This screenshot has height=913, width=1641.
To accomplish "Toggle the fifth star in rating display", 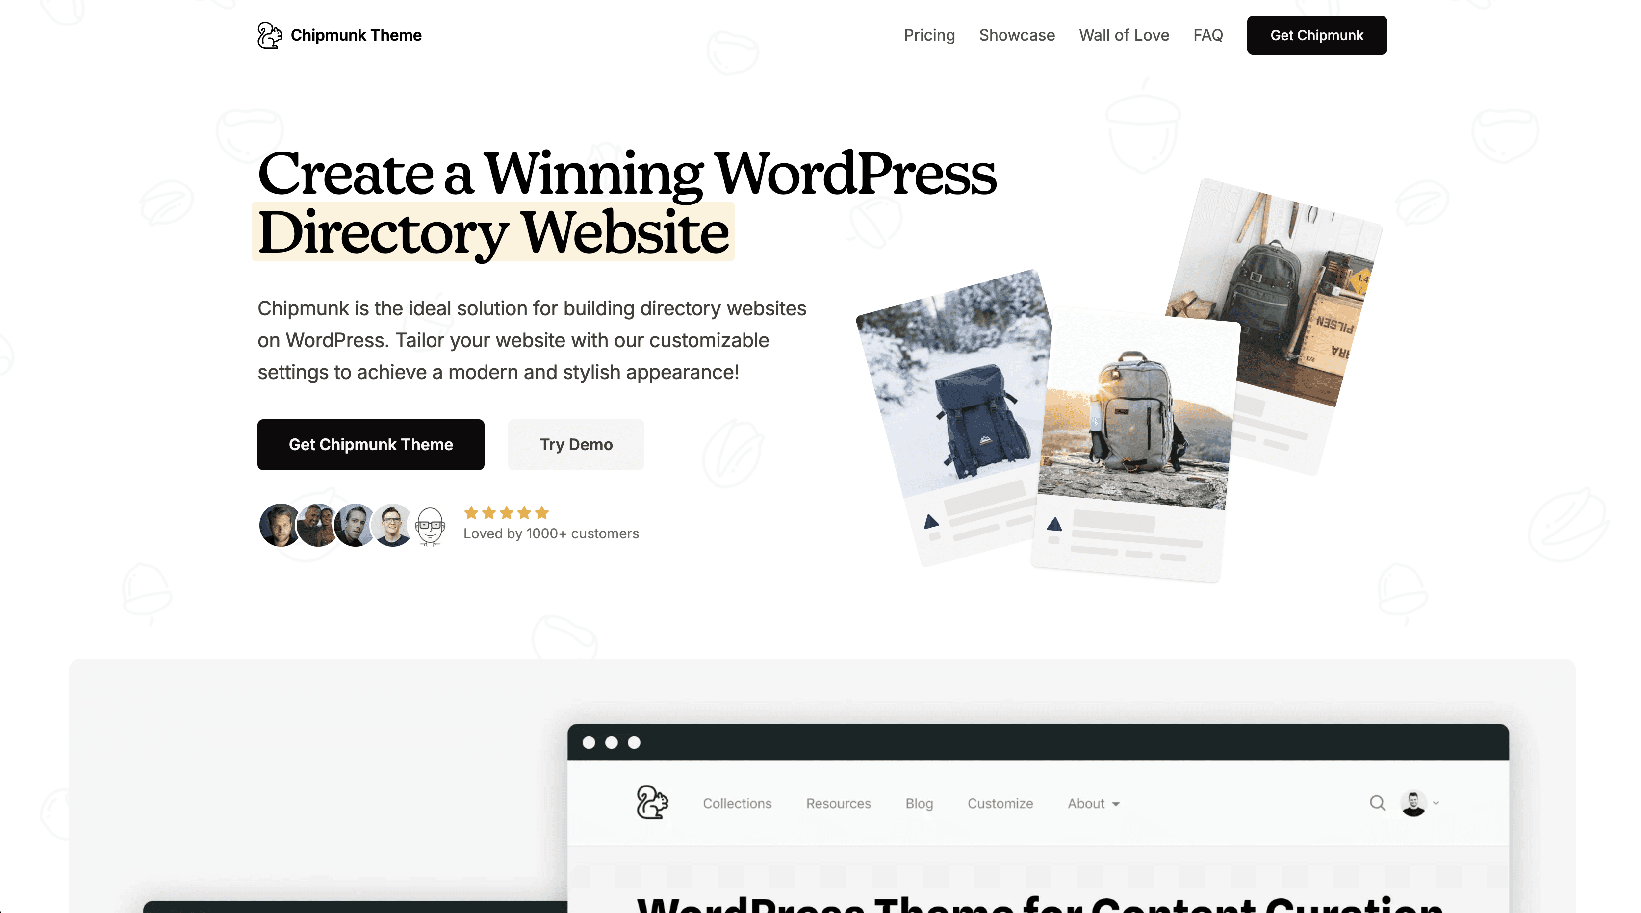I will tap(543, 513).
